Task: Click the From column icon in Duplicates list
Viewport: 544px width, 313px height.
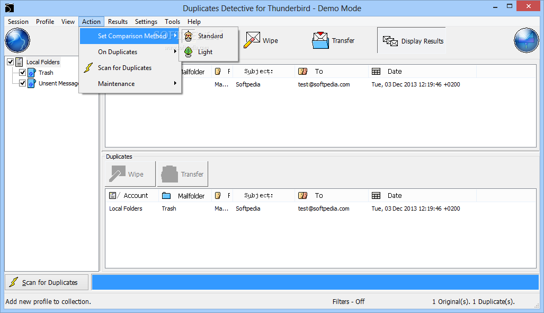Action: [218, 196]
